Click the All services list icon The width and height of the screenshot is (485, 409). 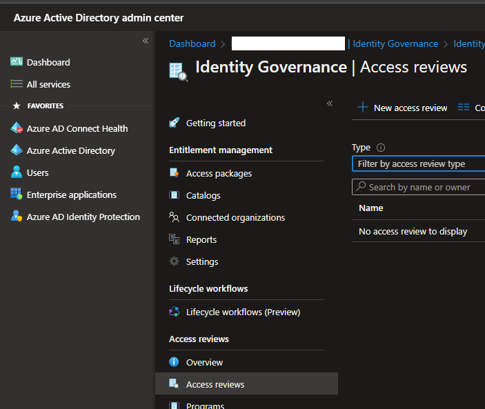17,84
